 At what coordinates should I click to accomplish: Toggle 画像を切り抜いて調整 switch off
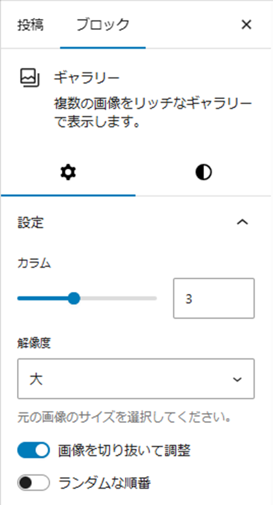click(x=33, y=450)
